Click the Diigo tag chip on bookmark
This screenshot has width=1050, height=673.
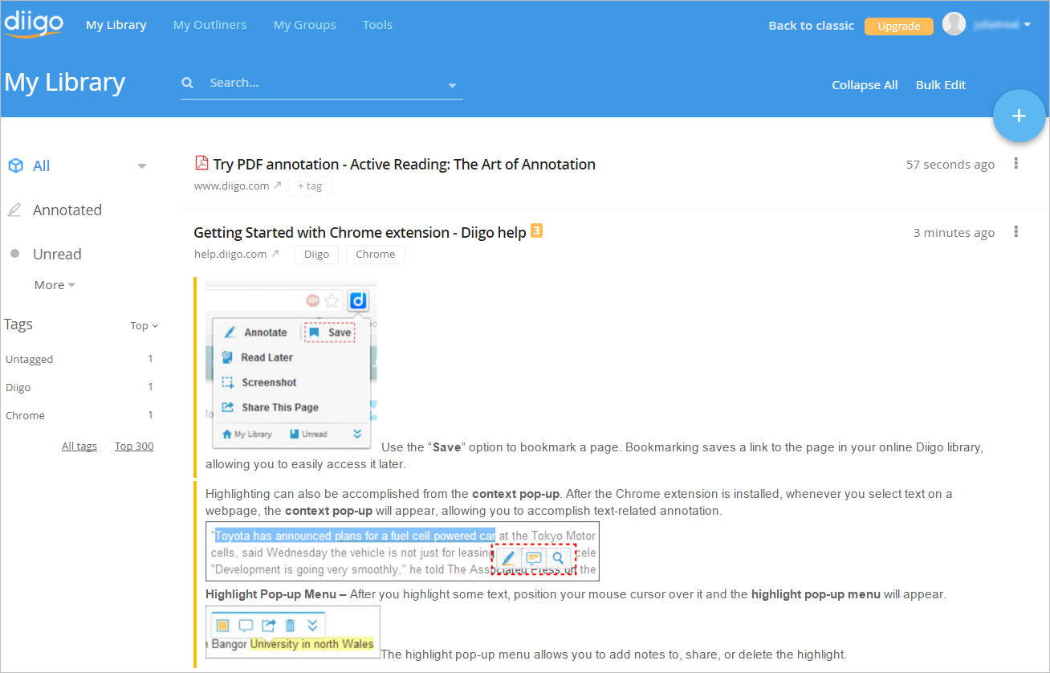(317, 254)
